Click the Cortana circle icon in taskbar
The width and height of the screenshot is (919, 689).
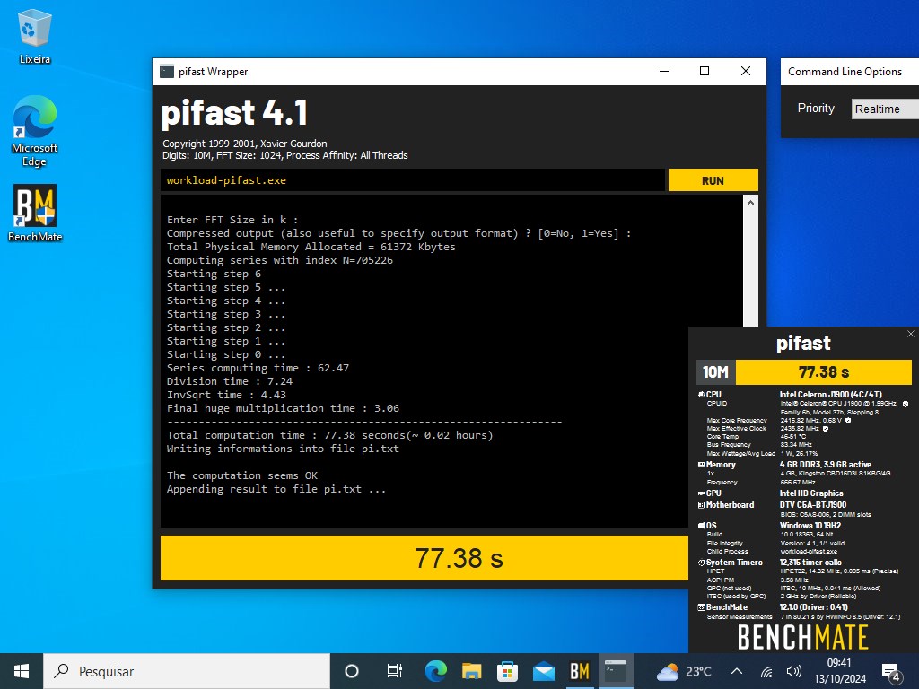click(x=352, y=671)
